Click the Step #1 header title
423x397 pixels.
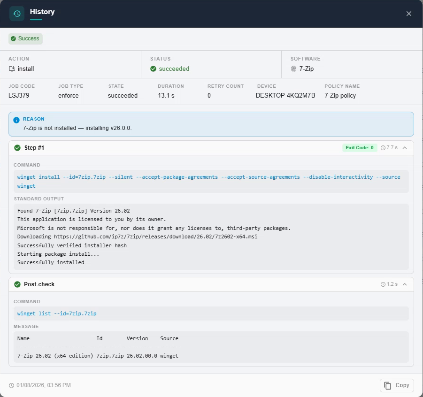[x=34, y=148]
